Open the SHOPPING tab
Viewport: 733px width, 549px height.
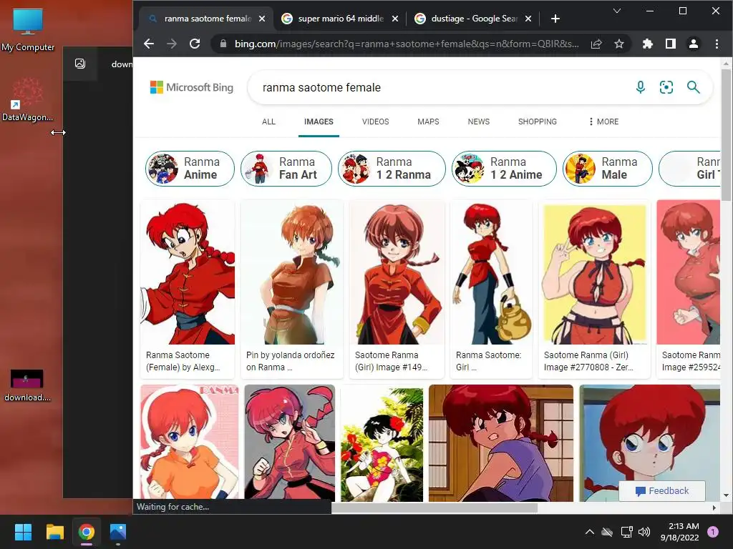tap(537, 122)
